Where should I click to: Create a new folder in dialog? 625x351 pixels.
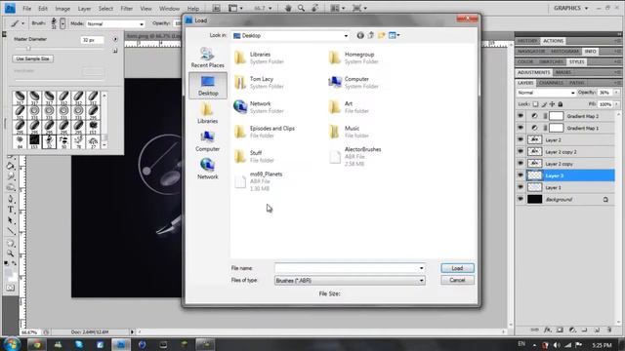(382, 35)
